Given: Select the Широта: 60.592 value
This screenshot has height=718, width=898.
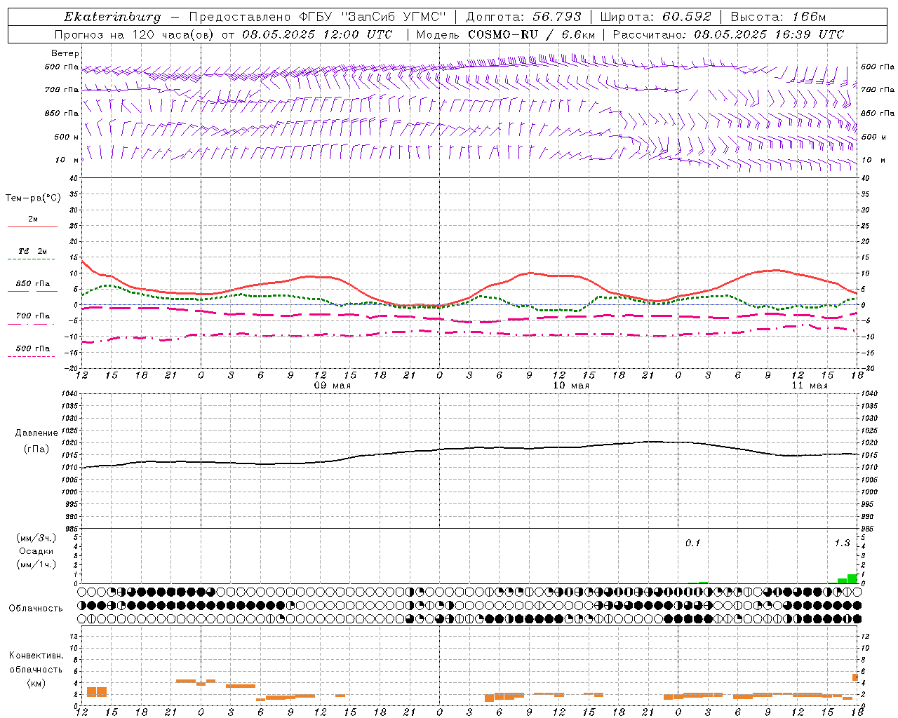Looking at the screenshot, I should (657, 17).
